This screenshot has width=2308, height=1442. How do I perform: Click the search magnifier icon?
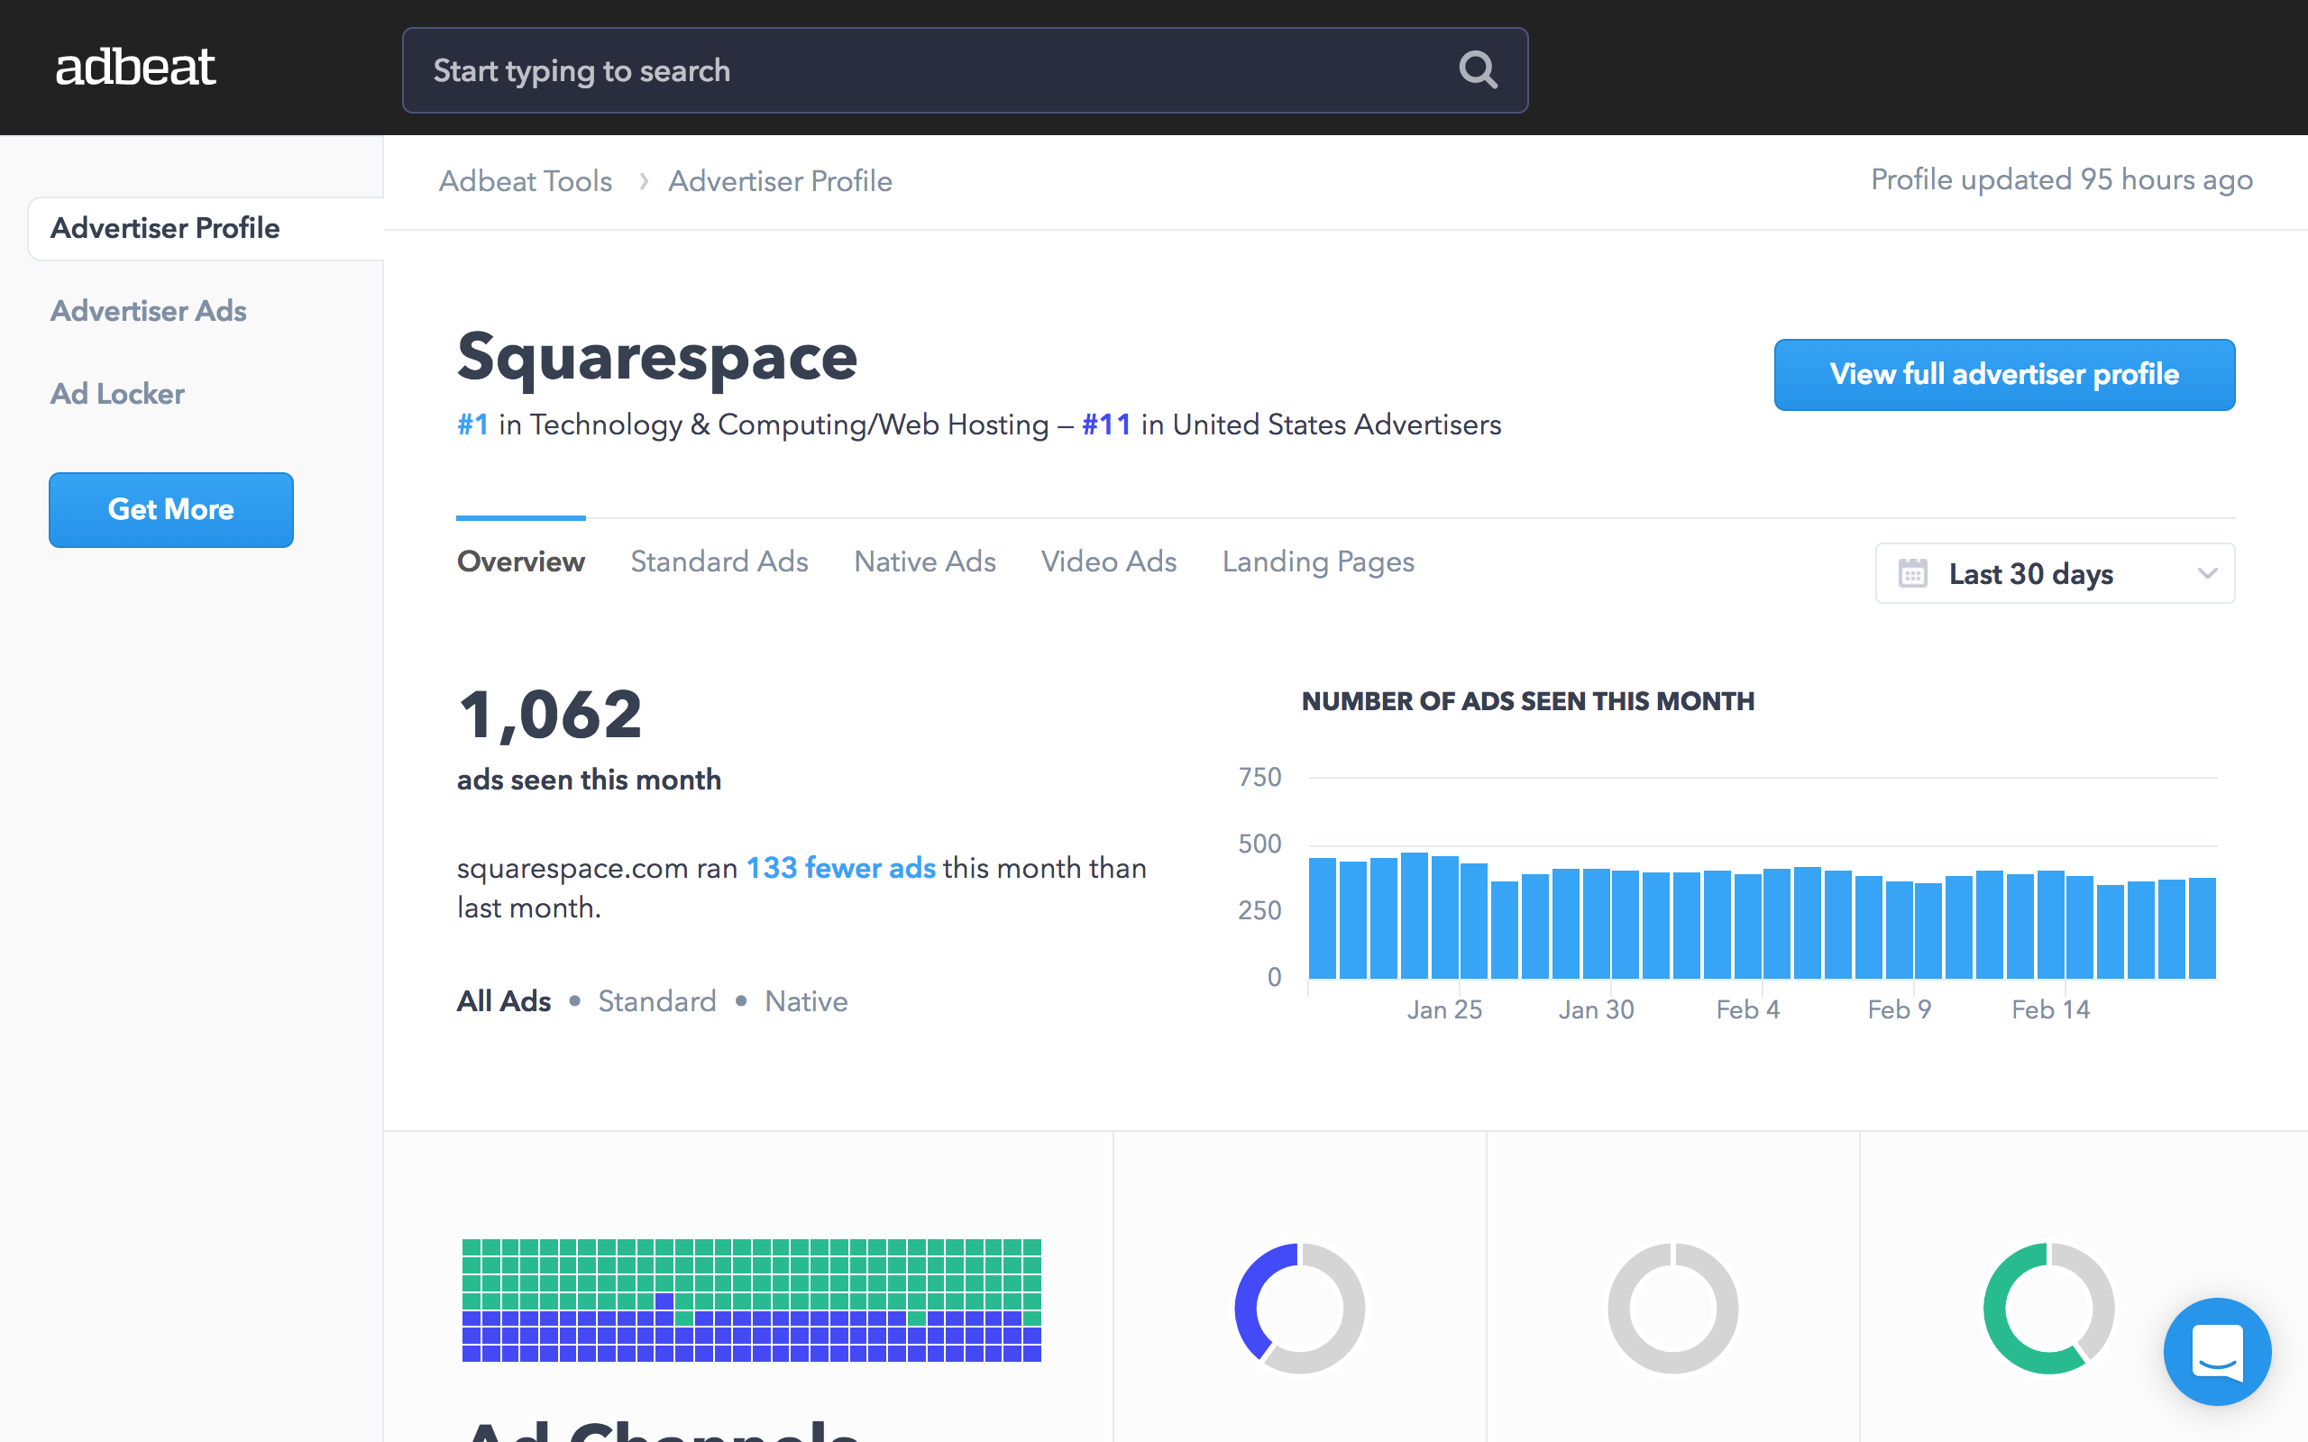pyautogui.click(x=1478, y=69)
